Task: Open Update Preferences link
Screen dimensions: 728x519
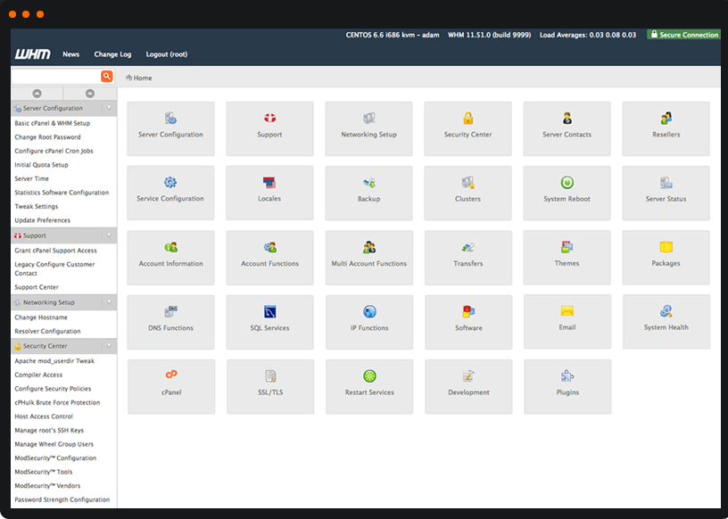Action: [42, 220]
